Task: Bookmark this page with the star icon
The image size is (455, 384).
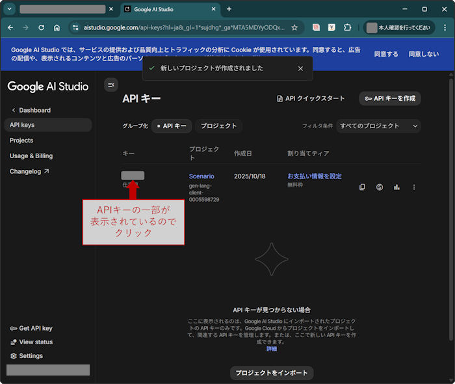Action: [294, 28]
